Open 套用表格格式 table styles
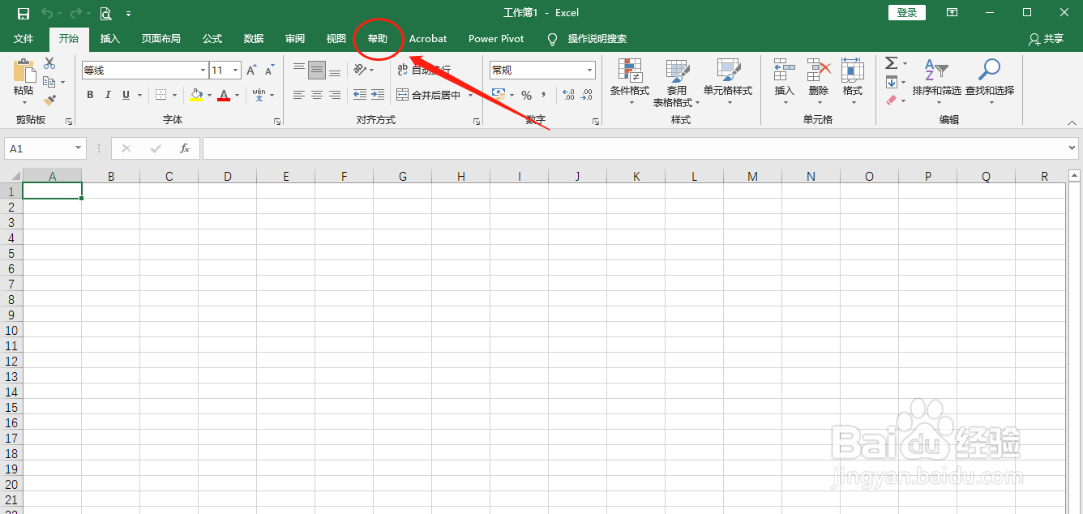 coord(676,82)
